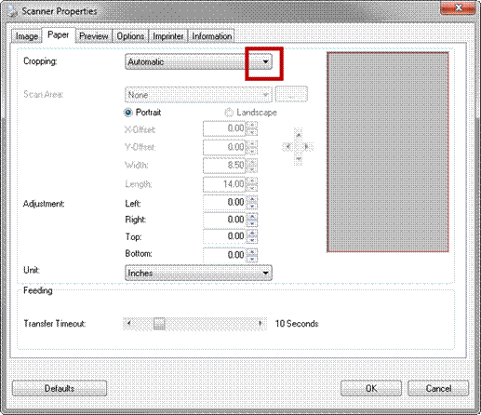481x415 pixels.
Task: Increase the Top adjustment with up arrow
Action: click(252, 234)
